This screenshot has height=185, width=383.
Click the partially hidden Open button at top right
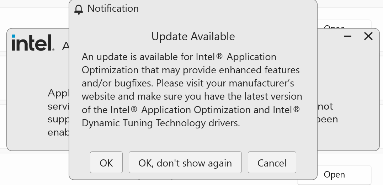point(334,26)
